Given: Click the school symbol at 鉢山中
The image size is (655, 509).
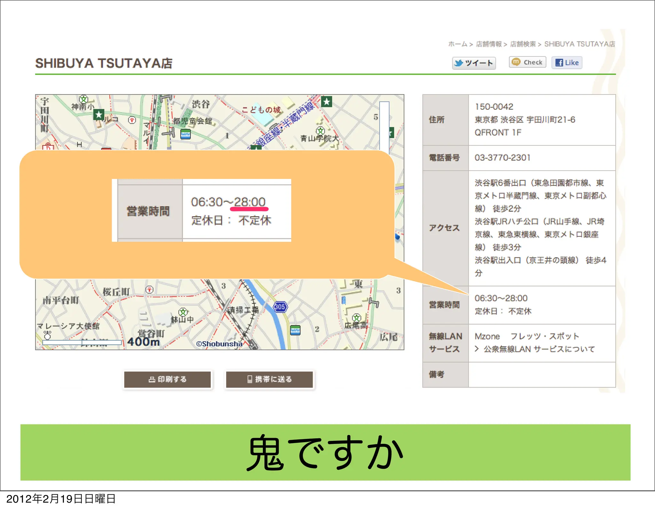Looking at the screenshot, I should 183,312.
